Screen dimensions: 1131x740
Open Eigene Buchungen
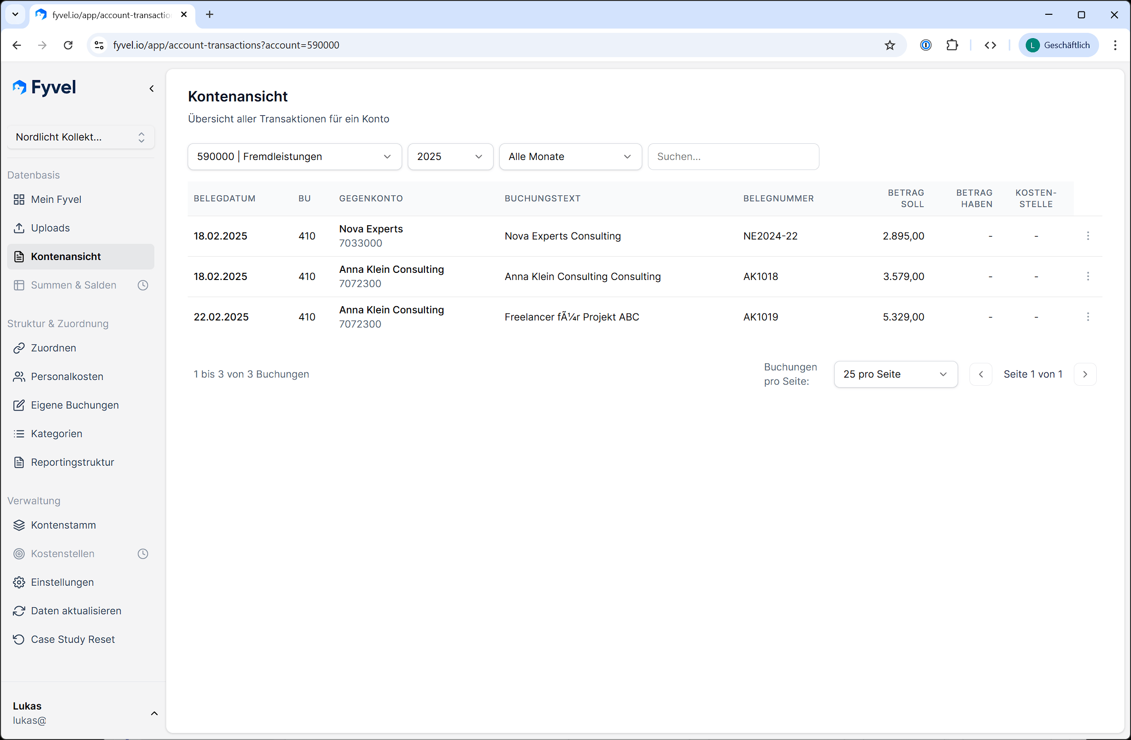[x=81, y=405]
